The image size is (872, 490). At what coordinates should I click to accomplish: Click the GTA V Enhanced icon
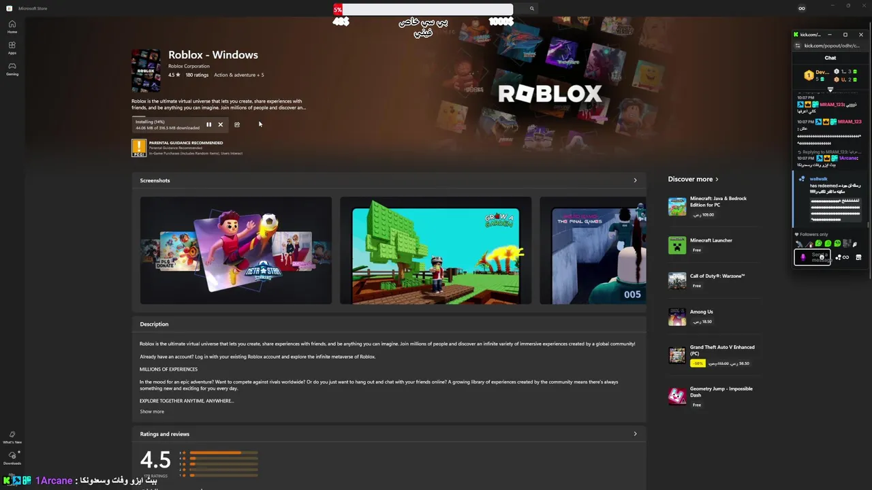677,355
